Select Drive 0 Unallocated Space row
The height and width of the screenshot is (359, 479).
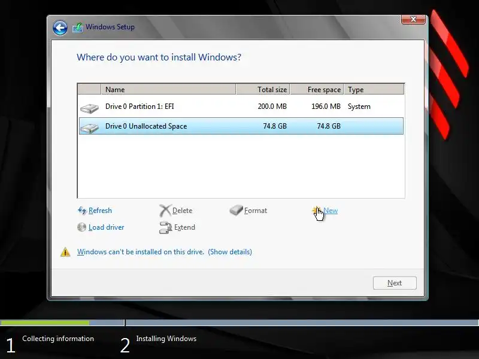click(241, 126)
